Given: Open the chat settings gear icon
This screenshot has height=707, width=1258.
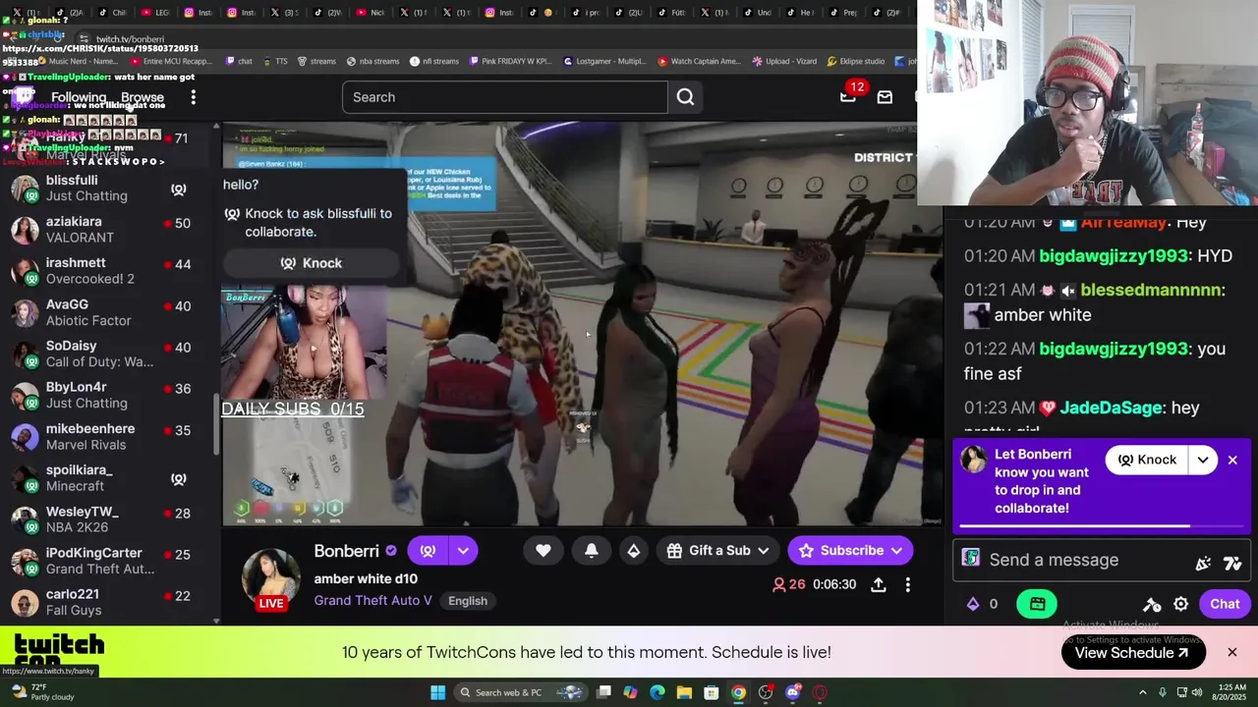Looking at the screenshot, I should pyautogui.click(x=1181, y=604).
